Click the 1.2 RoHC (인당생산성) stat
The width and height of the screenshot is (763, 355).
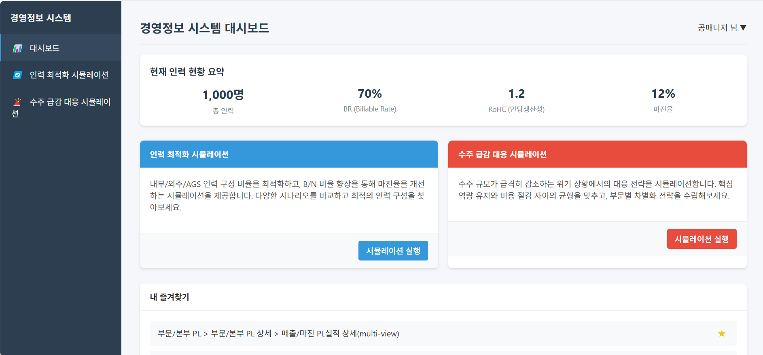(x=517, y=101)
